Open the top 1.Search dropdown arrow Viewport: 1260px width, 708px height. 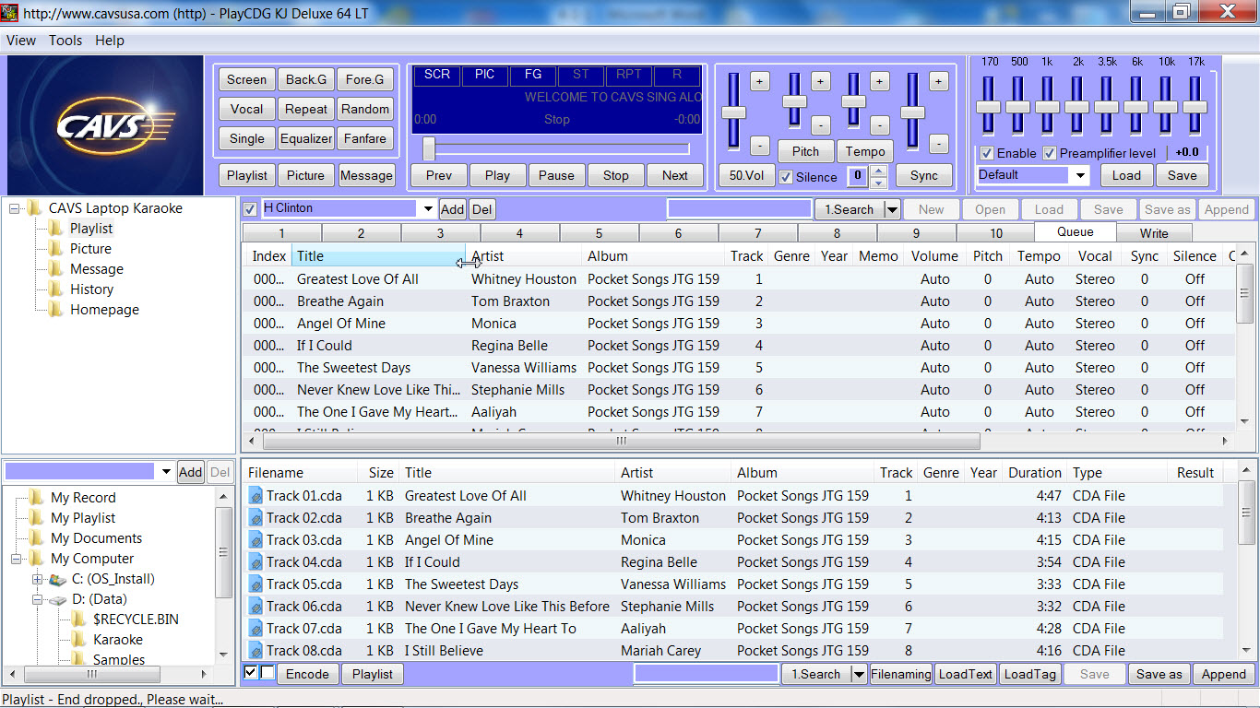891,209
